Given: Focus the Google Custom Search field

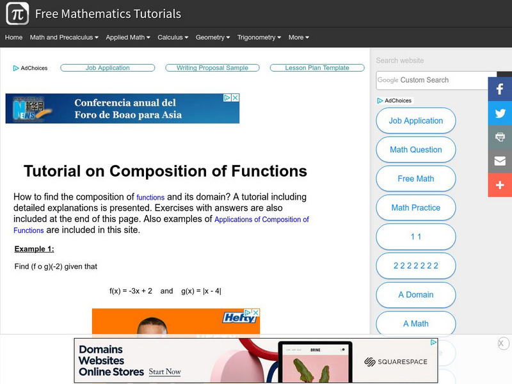Looking at the screenshot, I should [432, 81].
